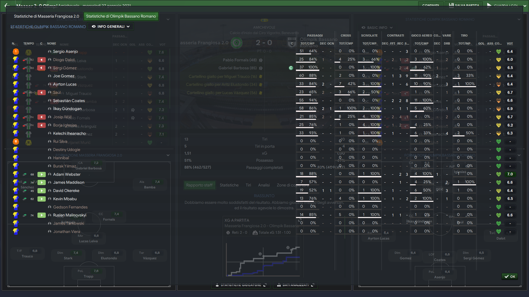Click the player info icon next to Joe Gomez
529x297 pixels.
tap(50, 76)
